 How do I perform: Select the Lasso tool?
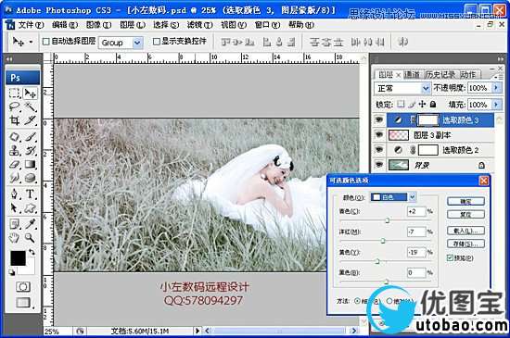(15, 106)
